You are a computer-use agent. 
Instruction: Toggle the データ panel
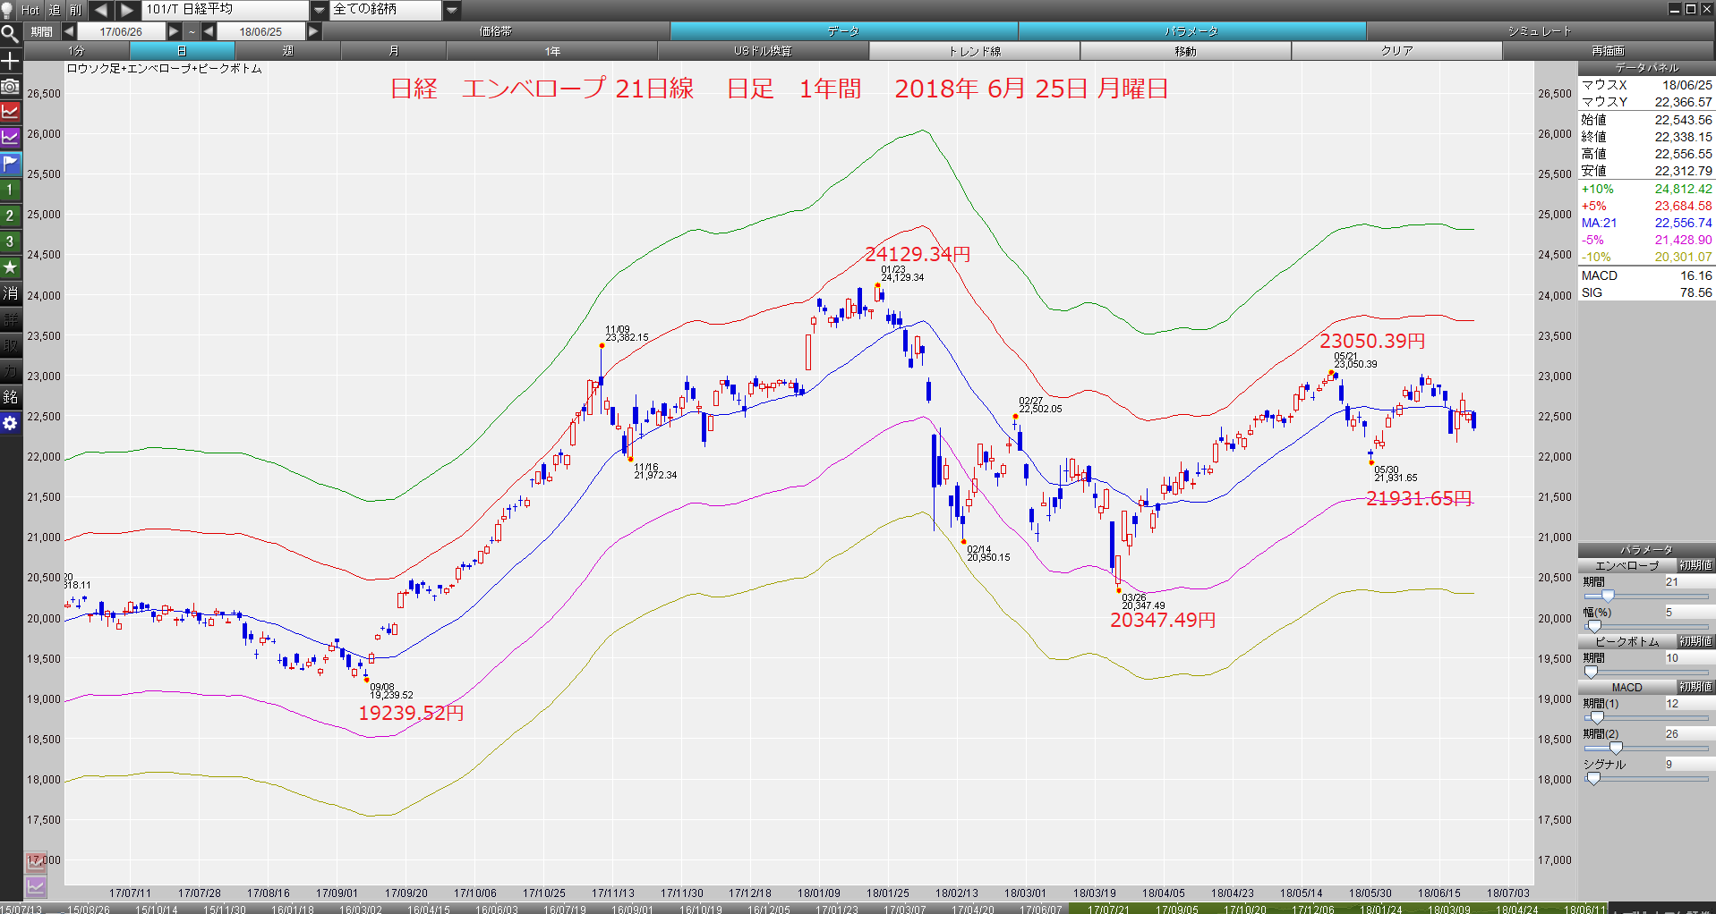(843, 31)
